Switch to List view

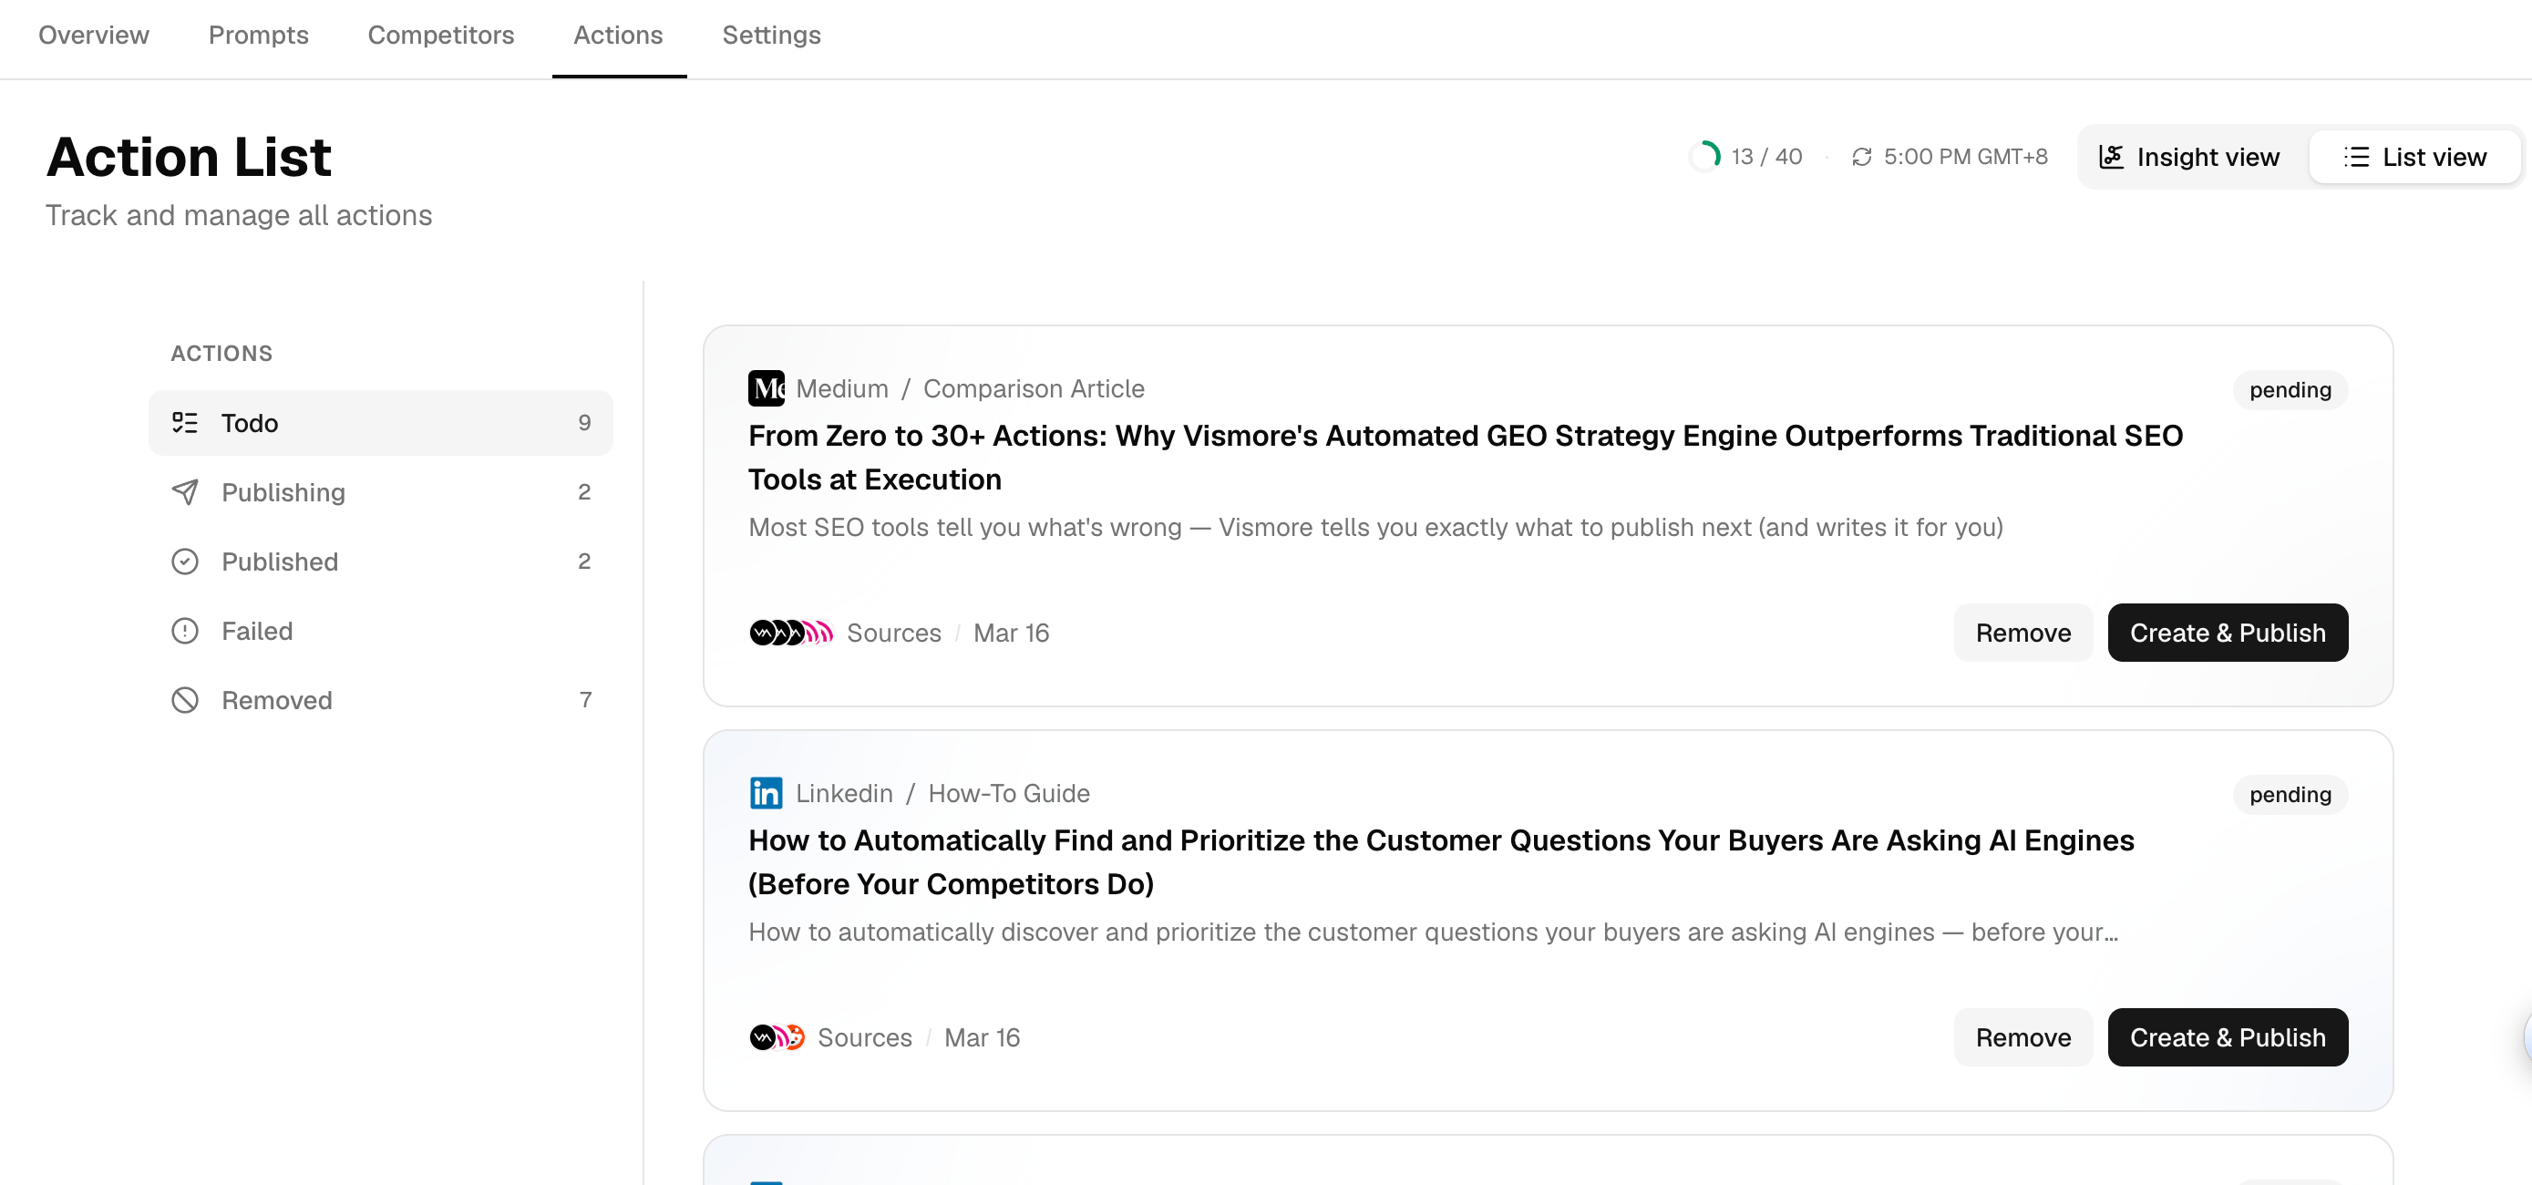[x=2415, y=158]
